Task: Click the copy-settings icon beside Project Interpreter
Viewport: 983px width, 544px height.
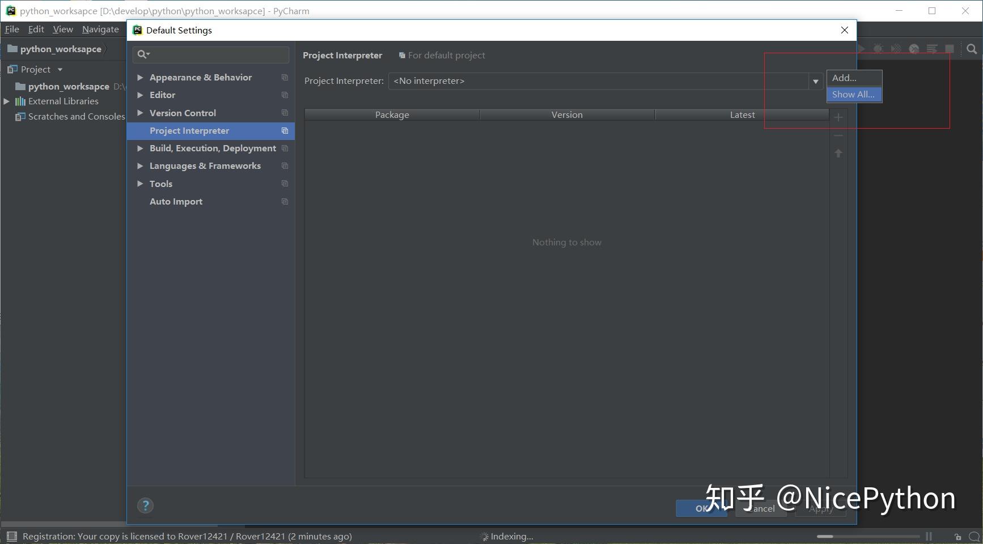Action: click(x=284, y=131)
